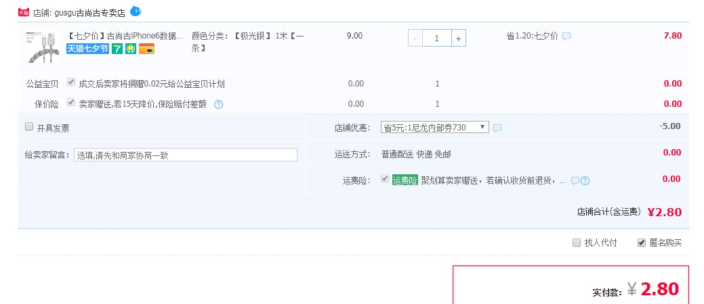704x304 pixels.
Task: Check the 开具发票 invoice checkbox
Action: click(29, 127)
